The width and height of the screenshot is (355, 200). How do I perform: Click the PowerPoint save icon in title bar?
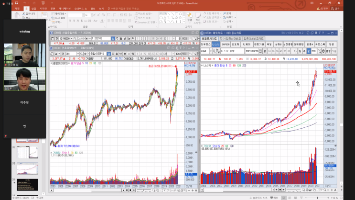17,3
